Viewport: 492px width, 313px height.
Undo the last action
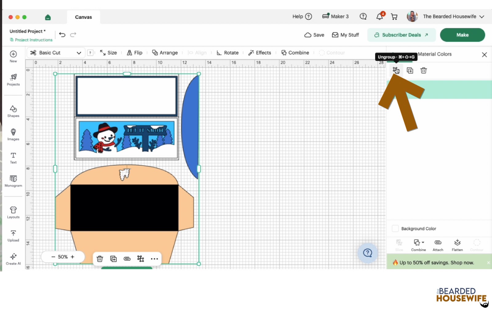(62, 34)
